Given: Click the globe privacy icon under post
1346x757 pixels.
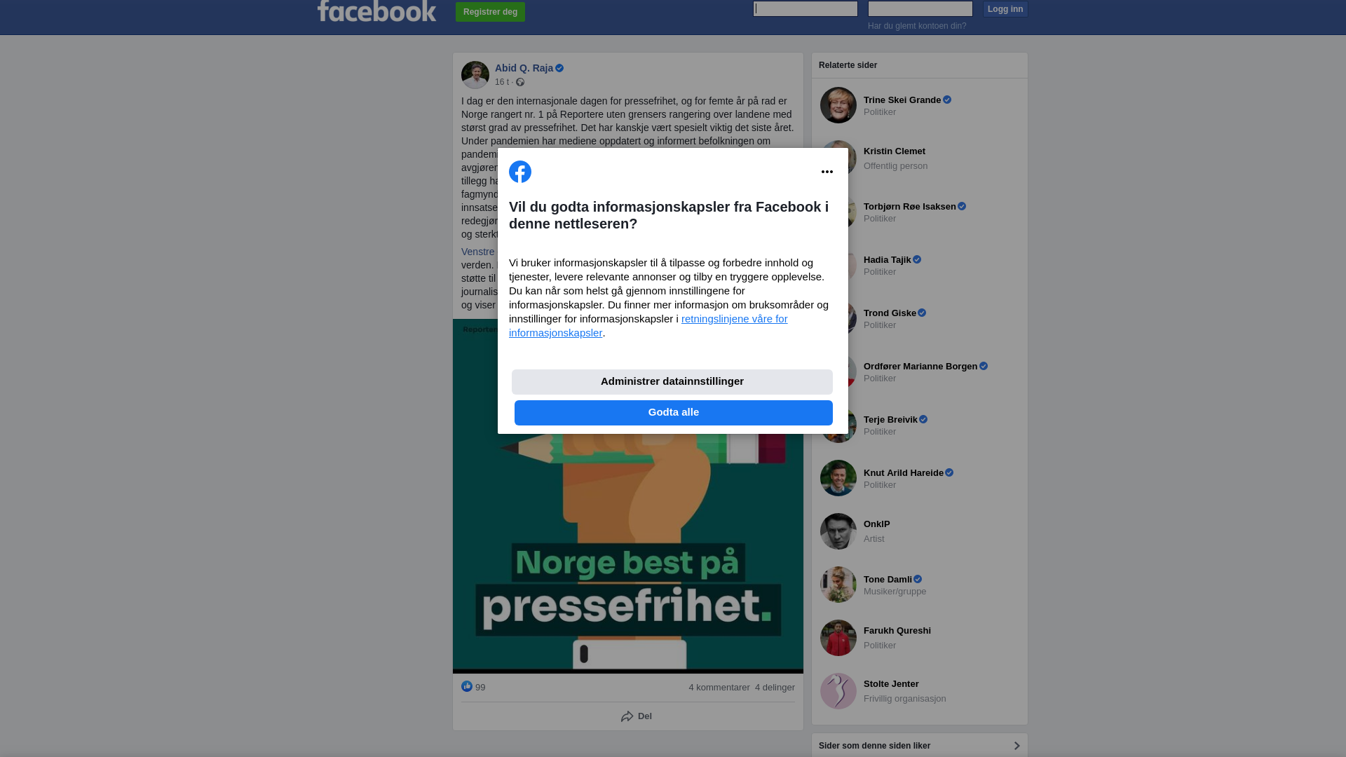Looking at the screenshot, I should pyautogui.click(x=520, y=82).
